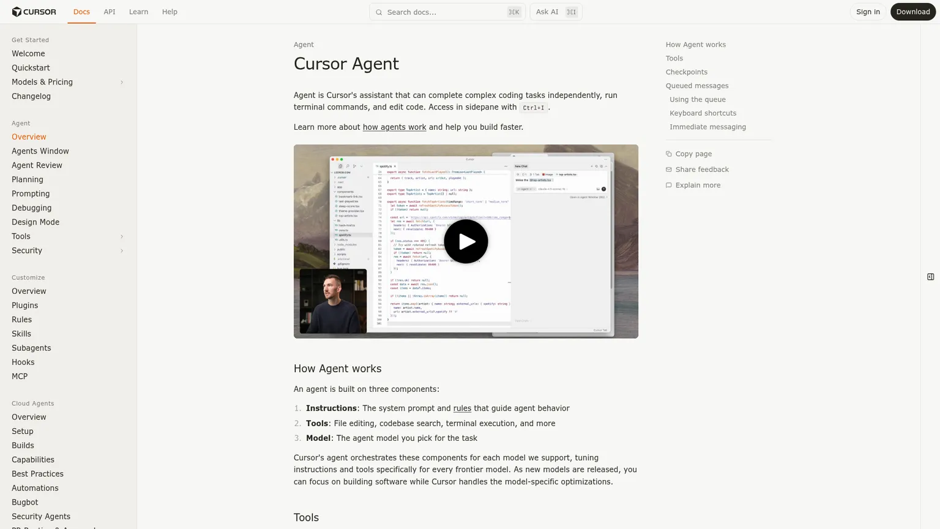Open the Planning page
The image size is (940, 529).
(28, 179)
